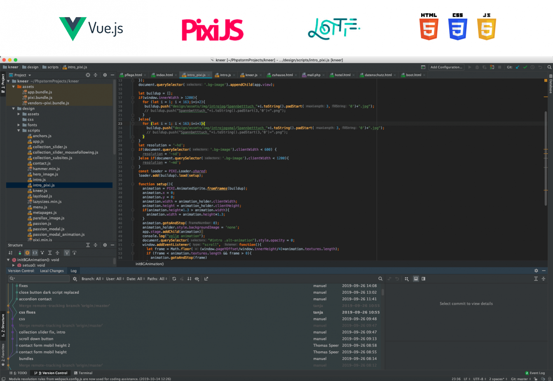
Task: Open the Local Changes tab
Action: coord(52,271)
